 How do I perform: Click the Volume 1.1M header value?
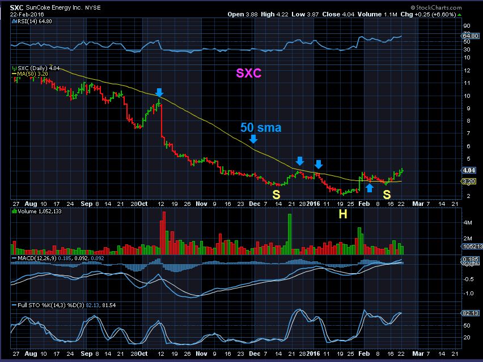[x=378, y=15]
